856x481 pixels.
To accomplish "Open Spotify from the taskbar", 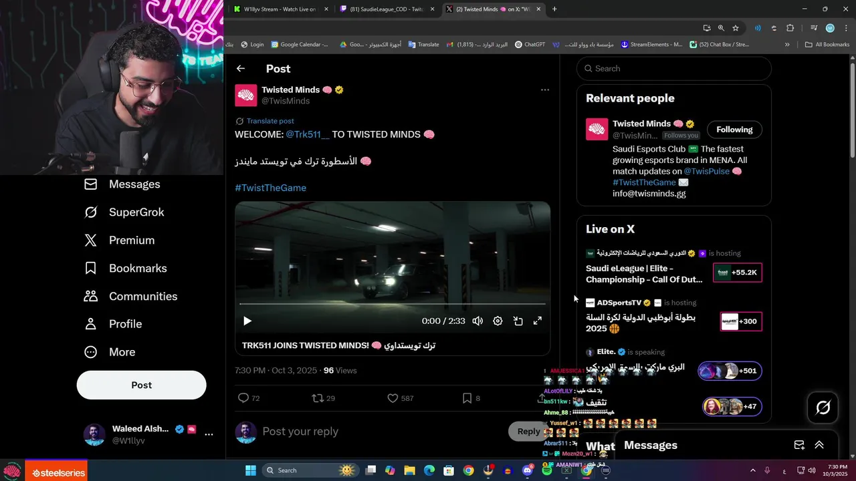I will click(x=547, y=470).
